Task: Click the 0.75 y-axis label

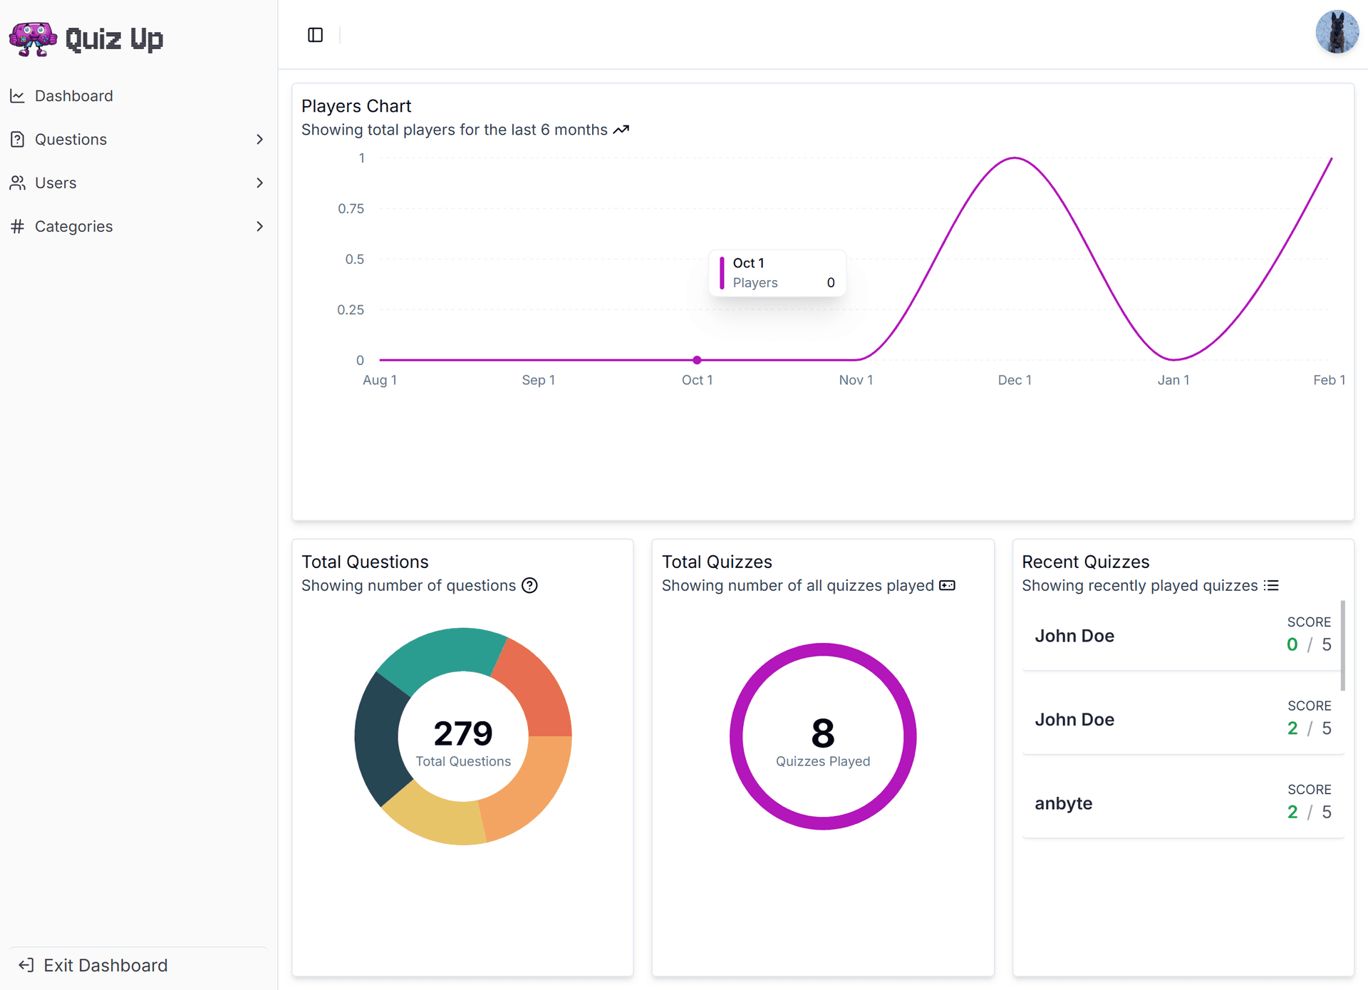Action: click(x=351, y=208)
